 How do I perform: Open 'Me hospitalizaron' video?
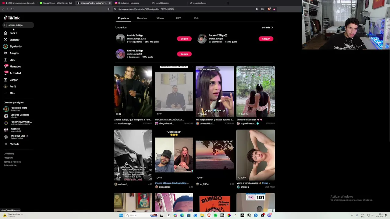coord(215,92)
